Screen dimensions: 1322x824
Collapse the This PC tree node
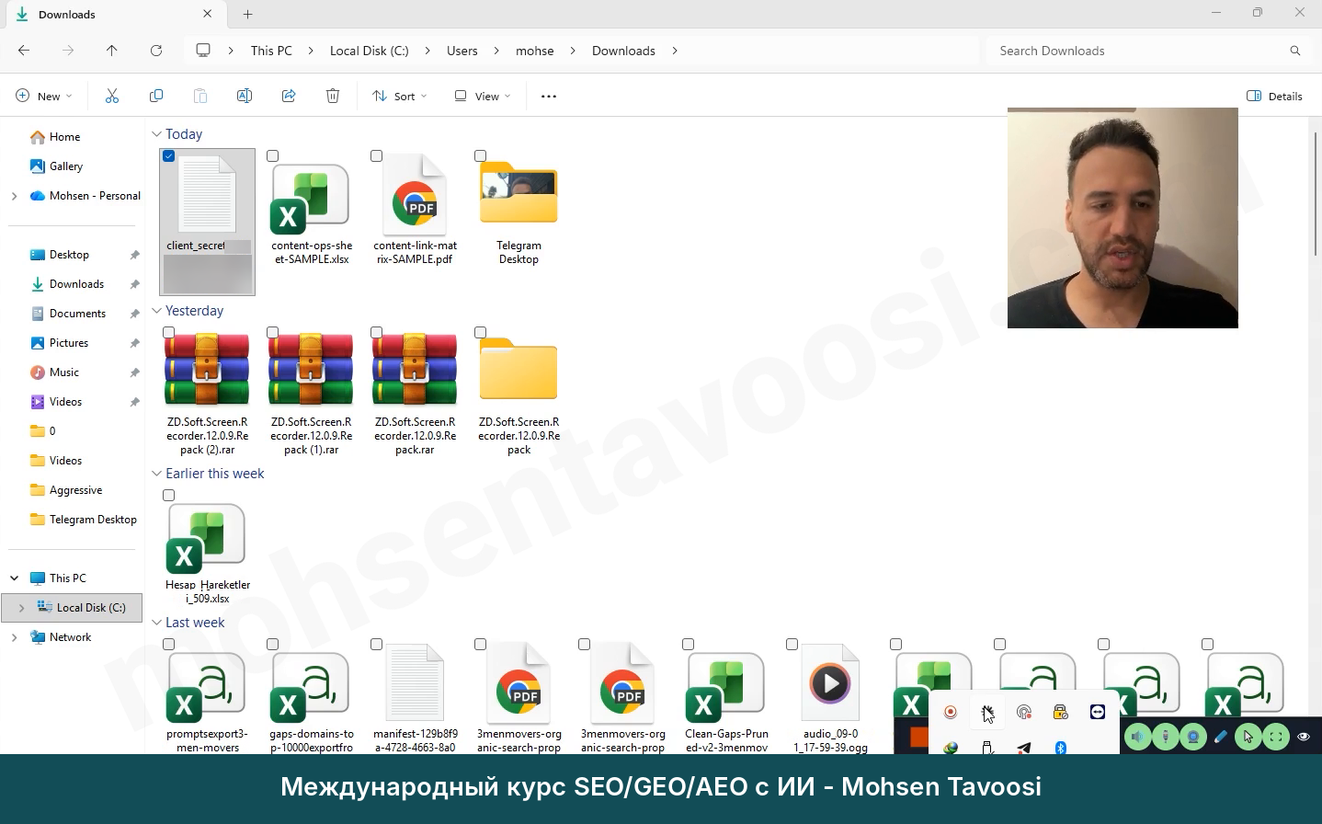[x=14, y=578]
